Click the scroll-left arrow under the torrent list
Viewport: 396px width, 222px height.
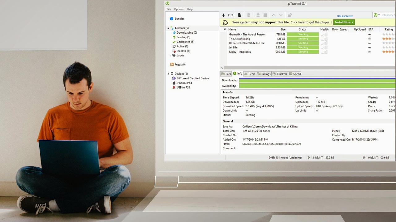(222, 68)
